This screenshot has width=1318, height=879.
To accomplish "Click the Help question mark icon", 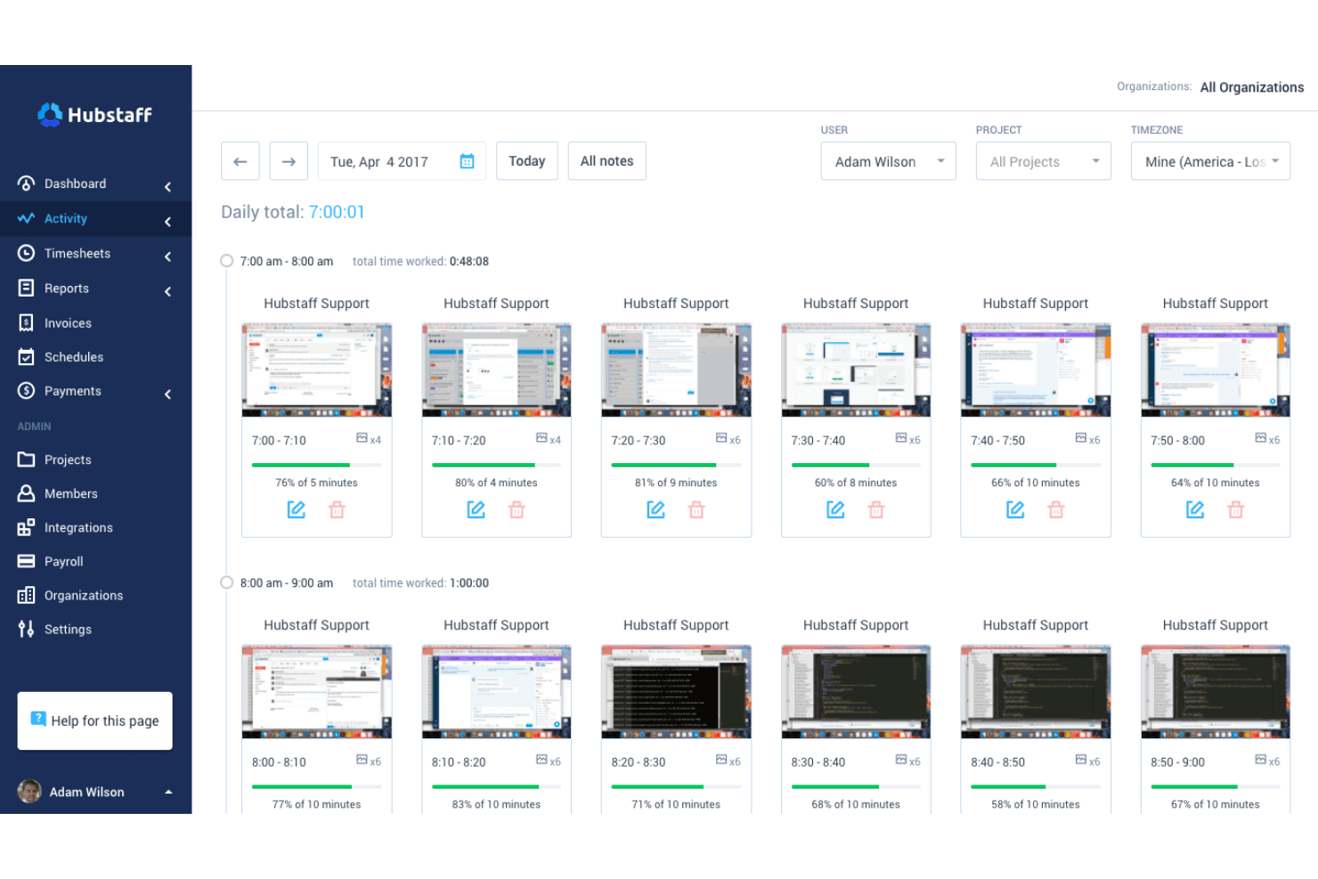I will [38, 719].
